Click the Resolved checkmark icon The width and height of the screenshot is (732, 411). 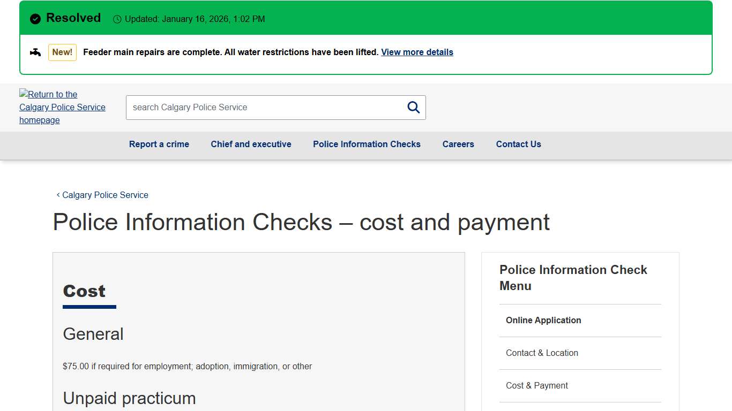[35, 18]
